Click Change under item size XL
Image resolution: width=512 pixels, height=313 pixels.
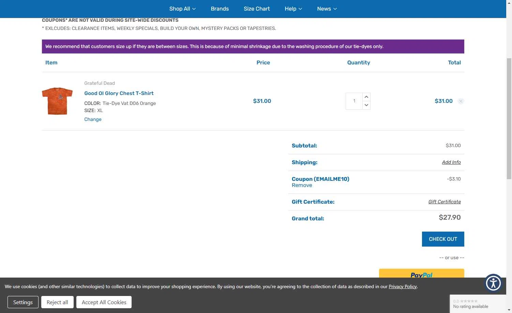[93, 119]
